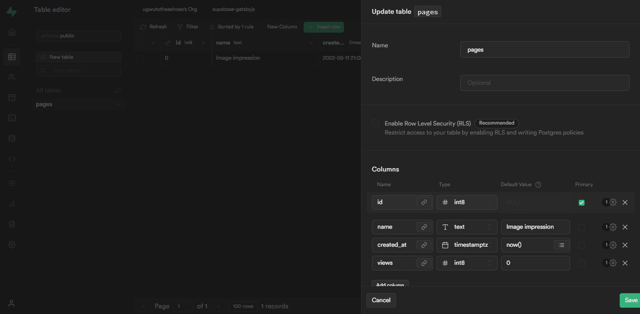Screen dimensions: 640x314
Task: Open schema public dropdown
Action: click(x=78, y=36)
